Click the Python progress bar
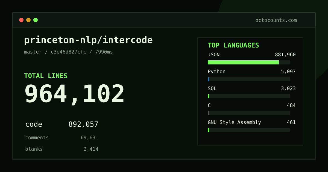 [249, 79]
